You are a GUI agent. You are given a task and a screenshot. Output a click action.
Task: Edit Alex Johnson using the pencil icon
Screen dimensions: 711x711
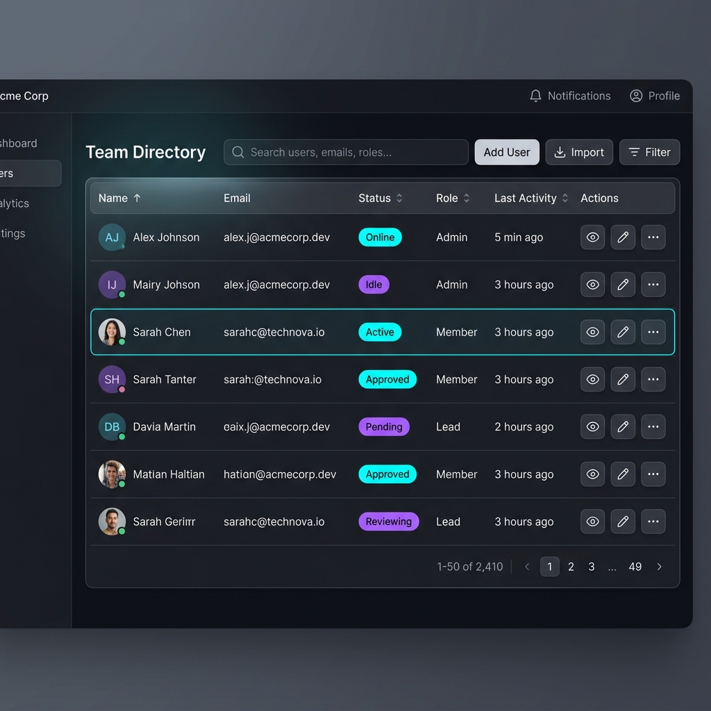coord(623,237)
